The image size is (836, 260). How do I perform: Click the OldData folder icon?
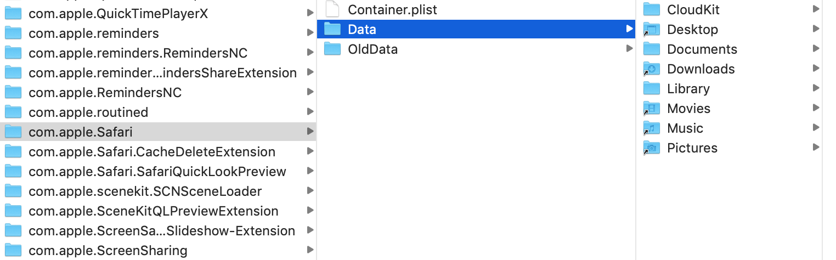pyautogui.click(x=333, y=49)
